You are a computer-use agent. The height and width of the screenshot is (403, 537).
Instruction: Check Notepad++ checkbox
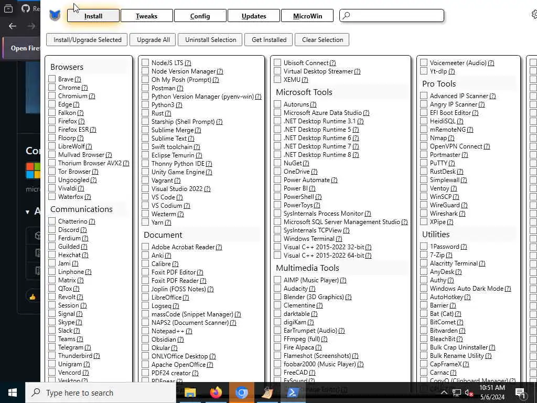point(145,331)
